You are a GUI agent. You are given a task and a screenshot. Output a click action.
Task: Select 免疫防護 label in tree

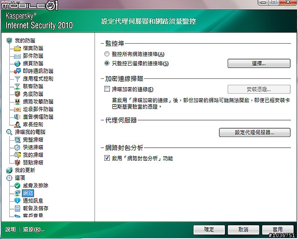click(x=33, y=94)
